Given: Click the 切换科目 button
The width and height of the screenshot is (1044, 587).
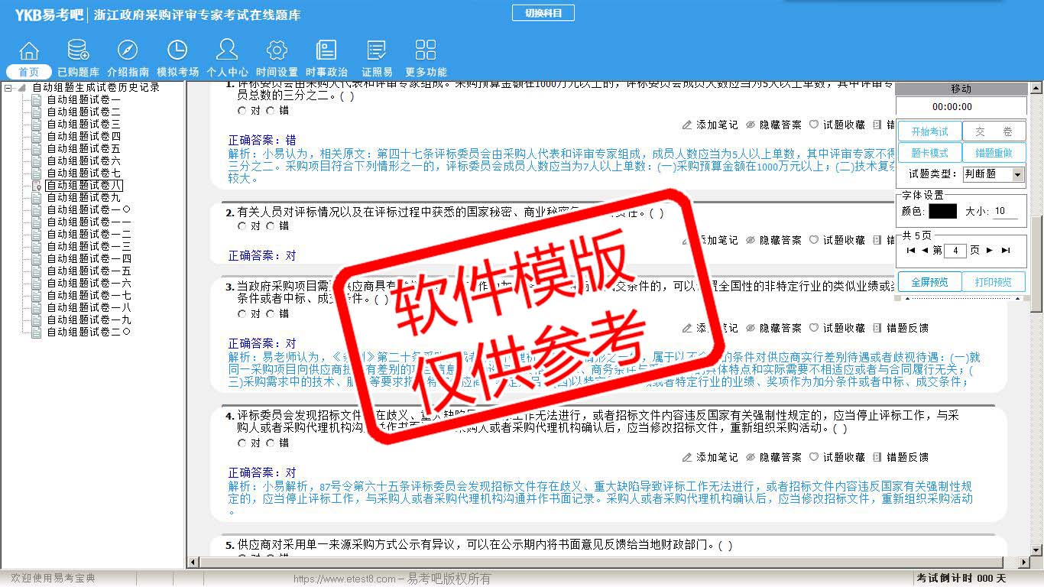Looking at the screenshot, I should click(543, 13).
